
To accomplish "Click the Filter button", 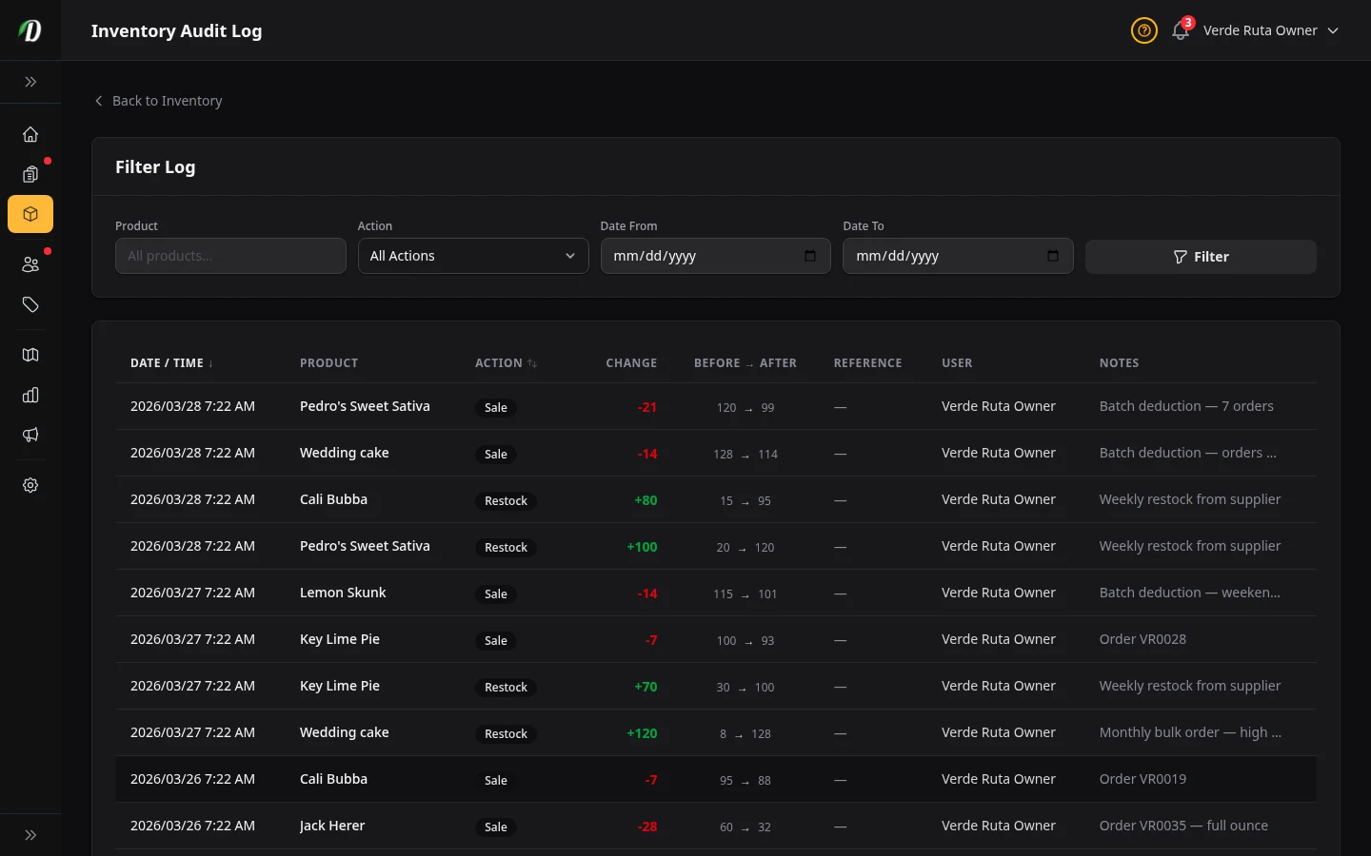I will pyautogui.click(x=1201, y=256).
